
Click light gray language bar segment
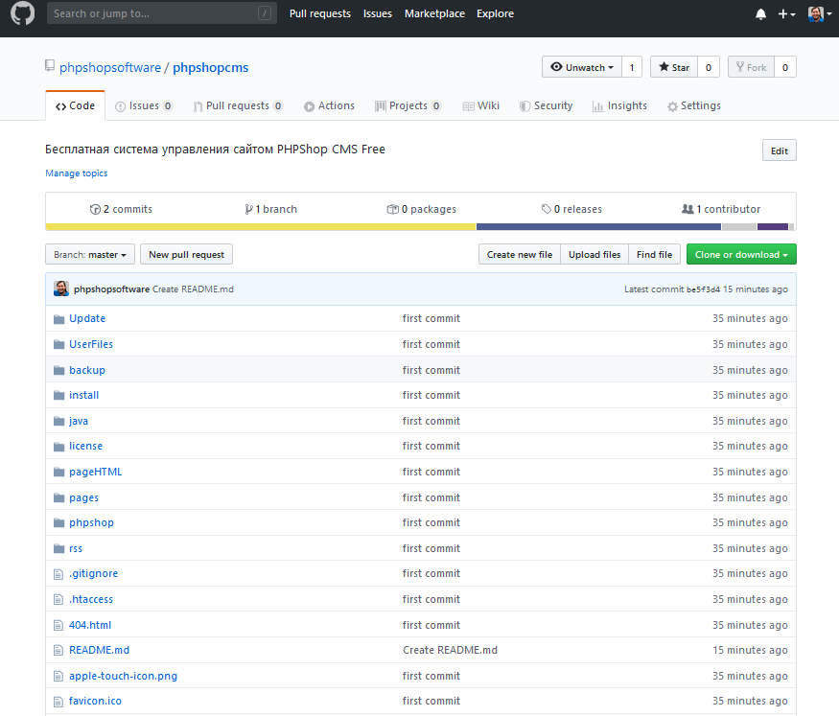coord(739,227)
